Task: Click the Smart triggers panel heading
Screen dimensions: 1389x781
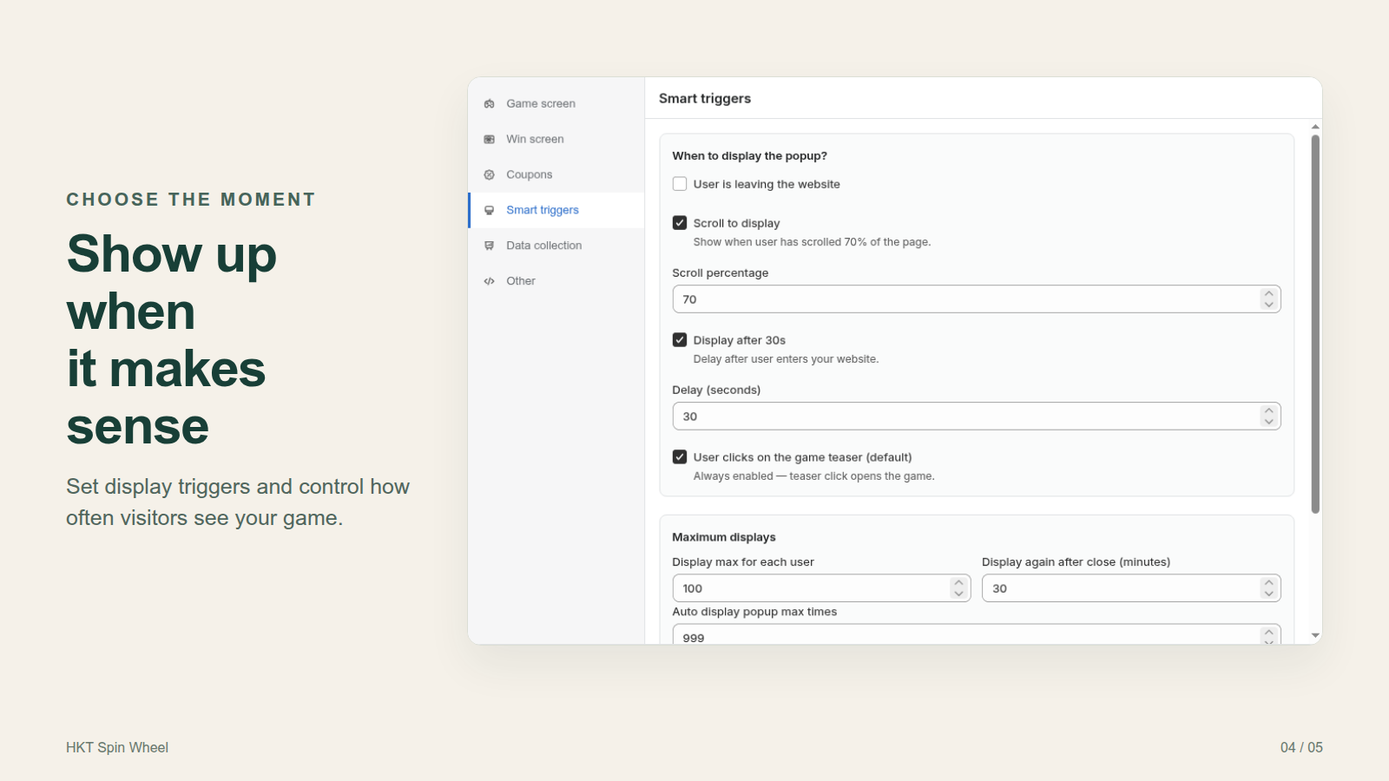Action: coord(705,99)
